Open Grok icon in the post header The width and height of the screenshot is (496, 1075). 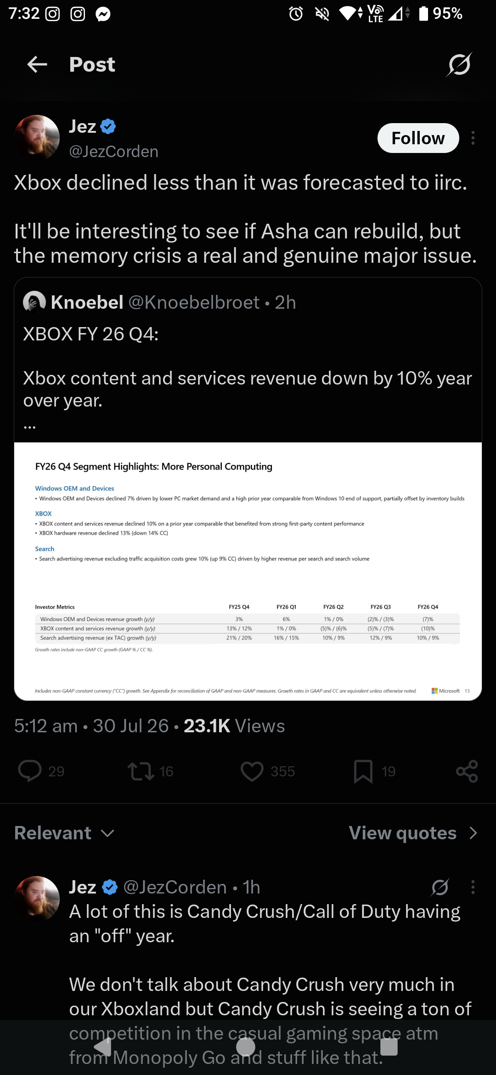click(x=459, y=64)
